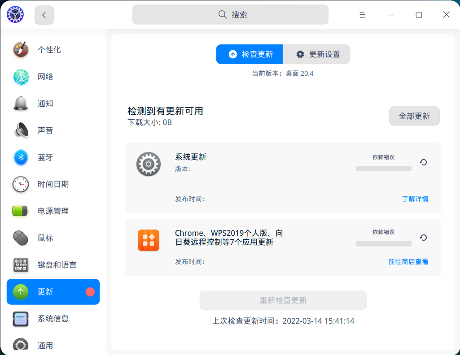Open the Notification bell icon
Viewport: 460px width, 355px height.
(21, 104)
